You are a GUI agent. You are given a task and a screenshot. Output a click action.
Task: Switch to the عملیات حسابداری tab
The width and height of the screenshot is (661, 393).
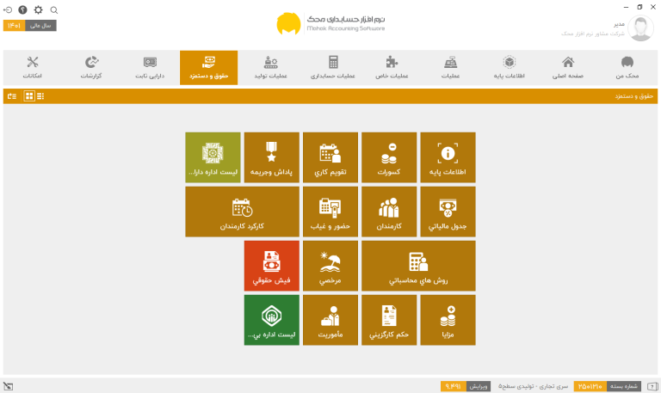click(x=332, y=68)
